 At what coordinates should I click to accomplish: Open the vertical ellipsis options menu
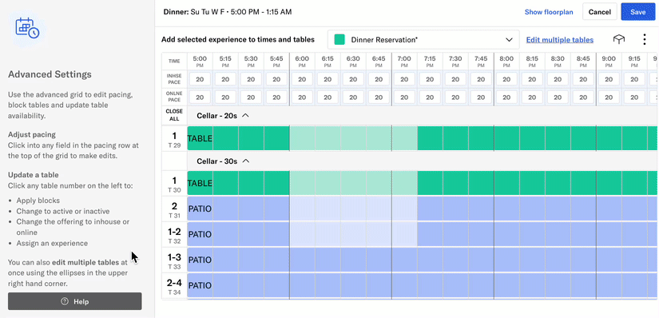click(645, 39)
